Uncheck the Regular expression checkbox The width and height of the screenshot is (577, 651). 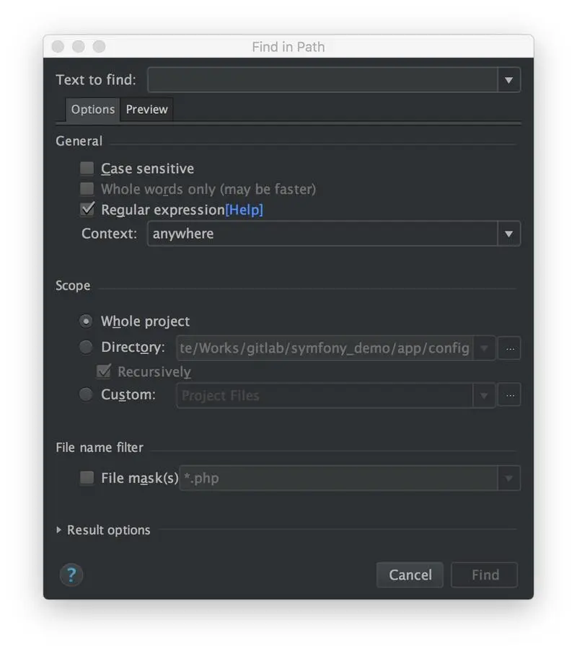[x=87, y=210]
